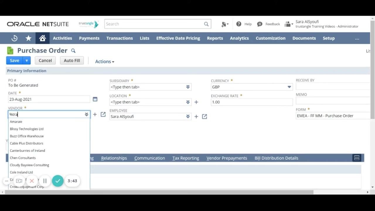Click the Auto Fill button
The width and height of the screenshot is (375, 211).
(72, 61)
